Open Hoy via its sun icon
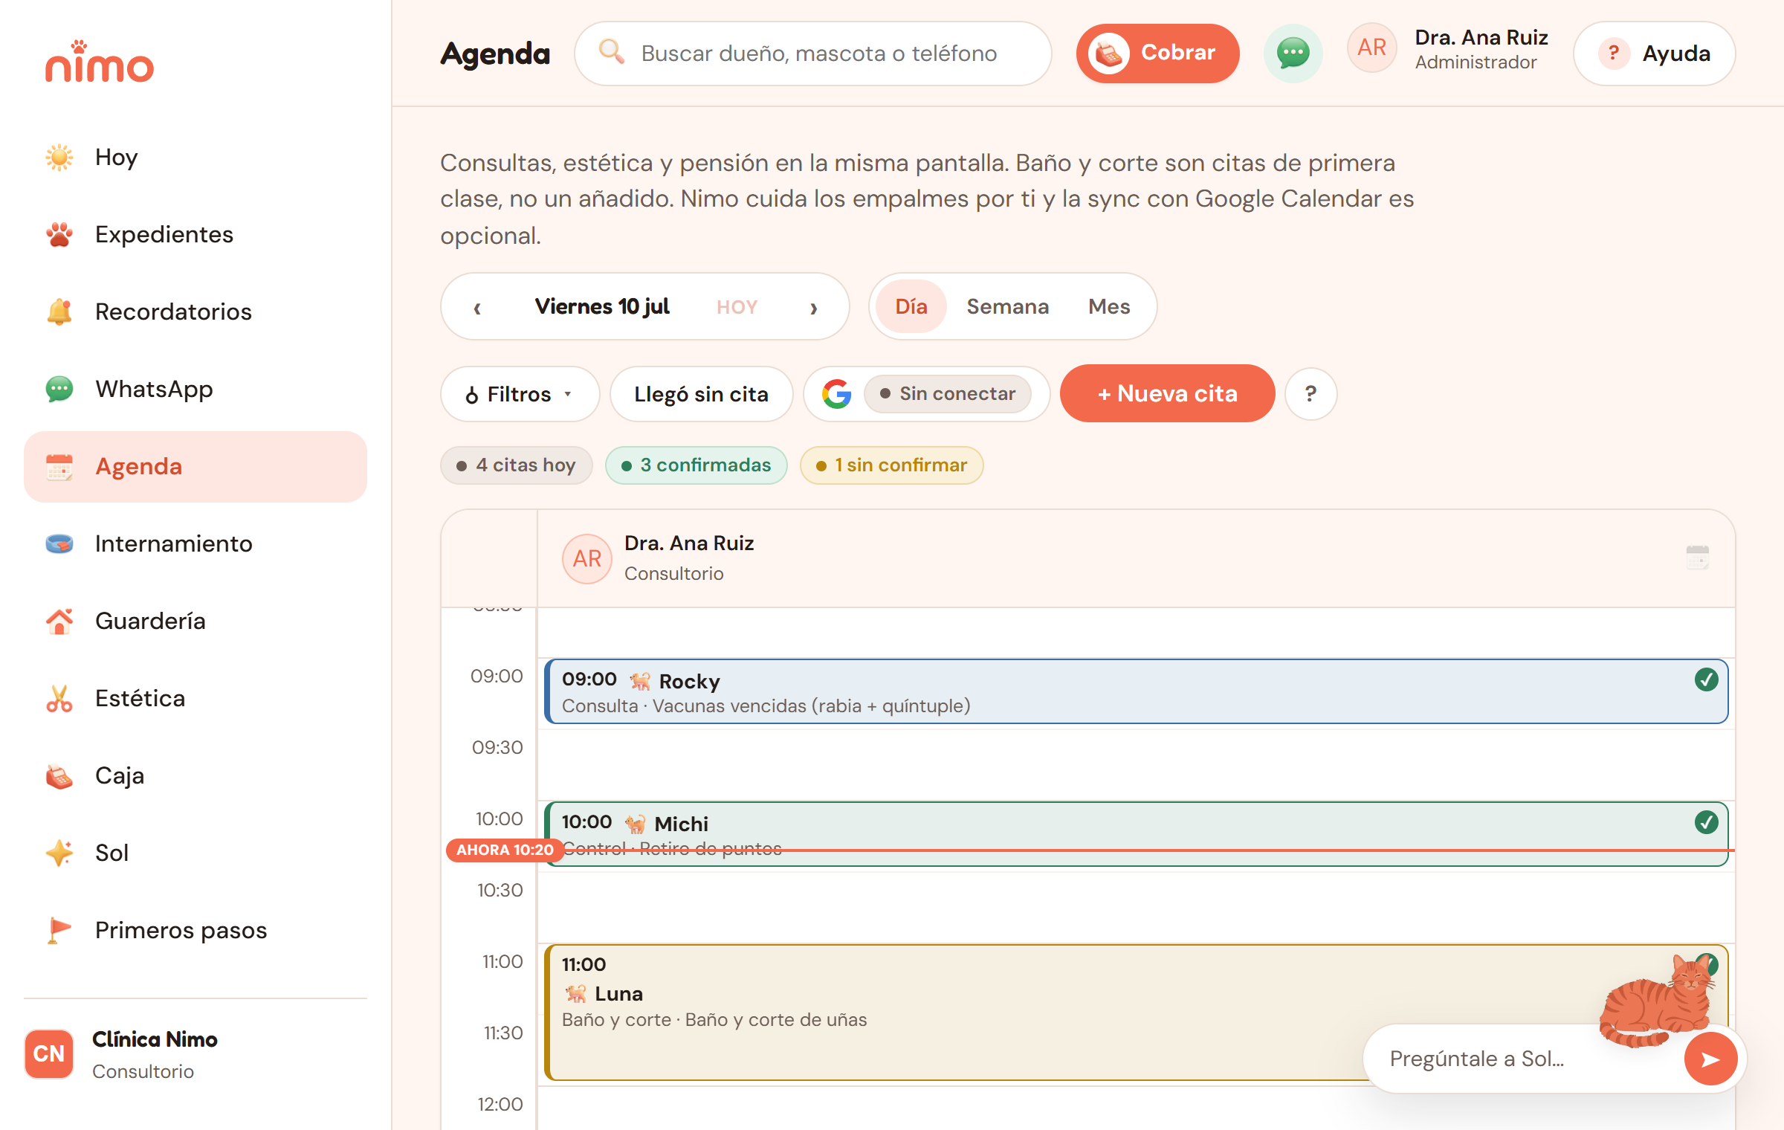1784x1130 pixels. (59, 158)
